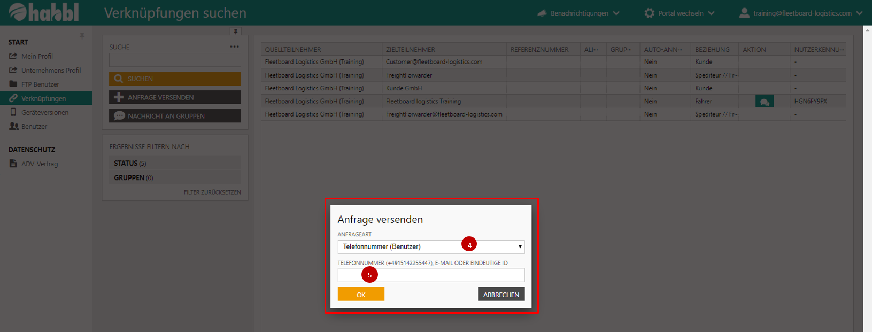Go to Geräteversionen in sidebar
The width and height of the screenshot is (872, 332).
pos(45,112)
